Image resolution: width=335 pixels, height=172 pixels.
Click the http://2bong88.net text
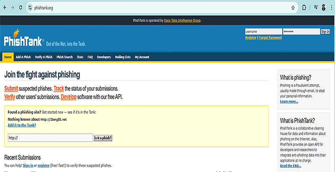point(54,120)
